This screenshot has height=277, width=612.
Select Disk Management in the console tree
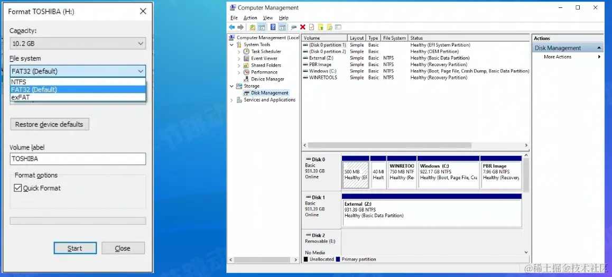(270, 93)
